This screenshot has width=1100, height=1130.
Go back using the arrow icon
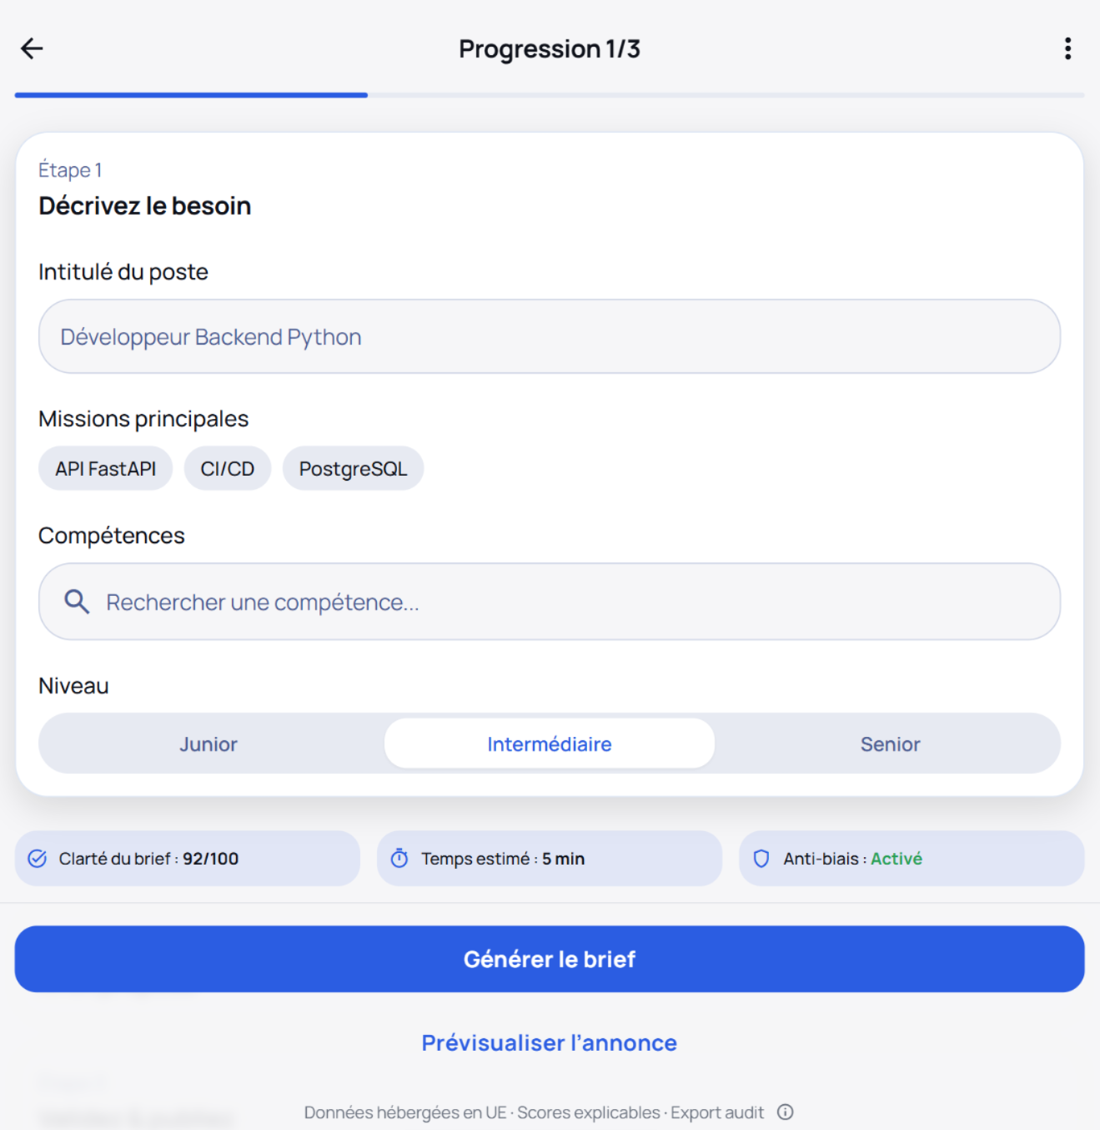[x=32, y=48]
